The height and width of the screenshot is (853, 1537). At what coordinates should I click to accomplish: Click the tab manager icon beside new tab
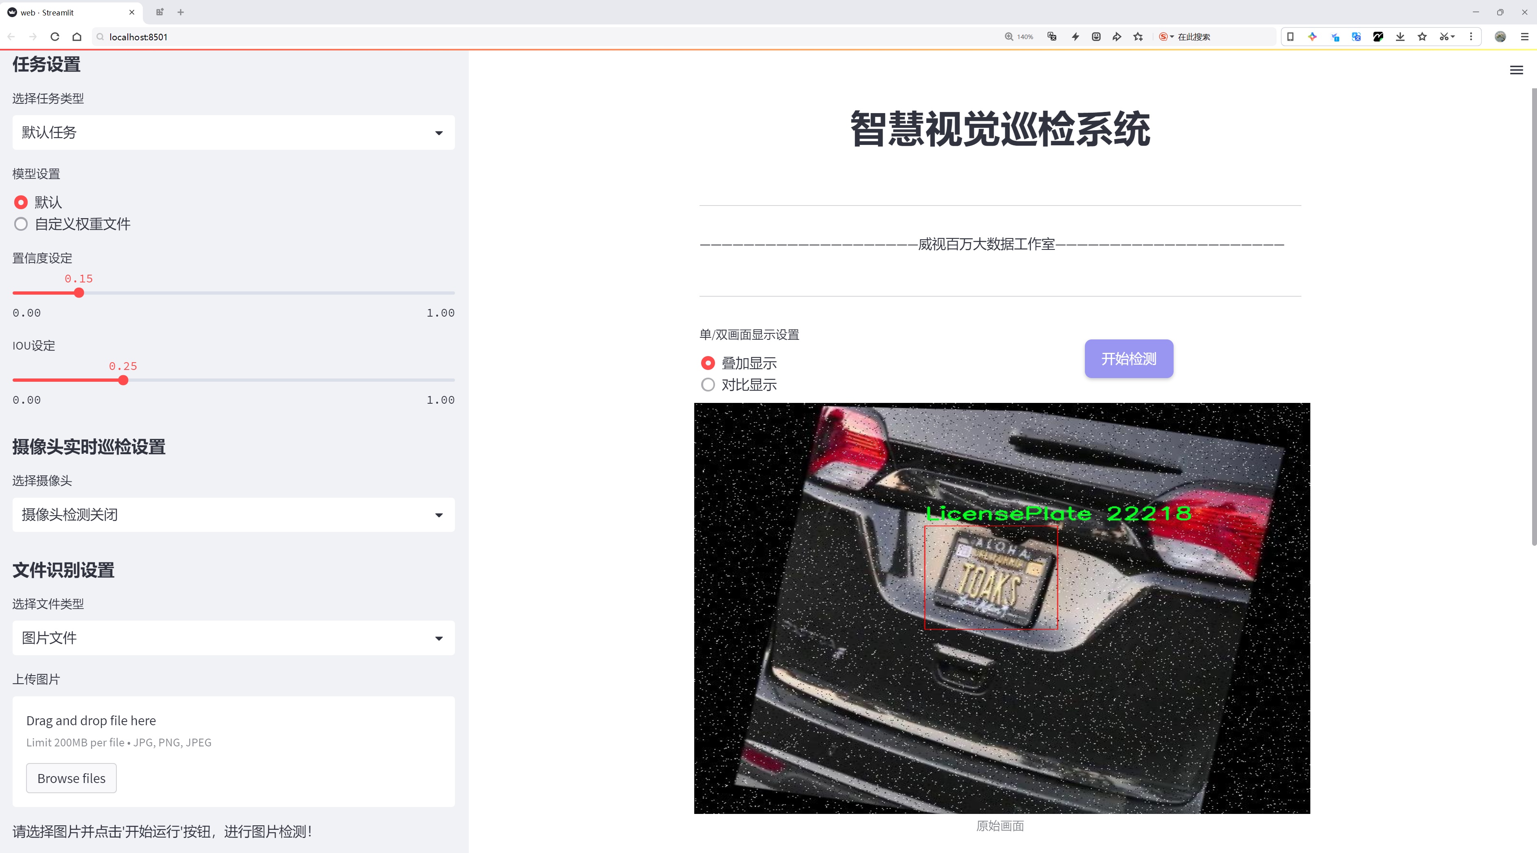tap(159, 12)
